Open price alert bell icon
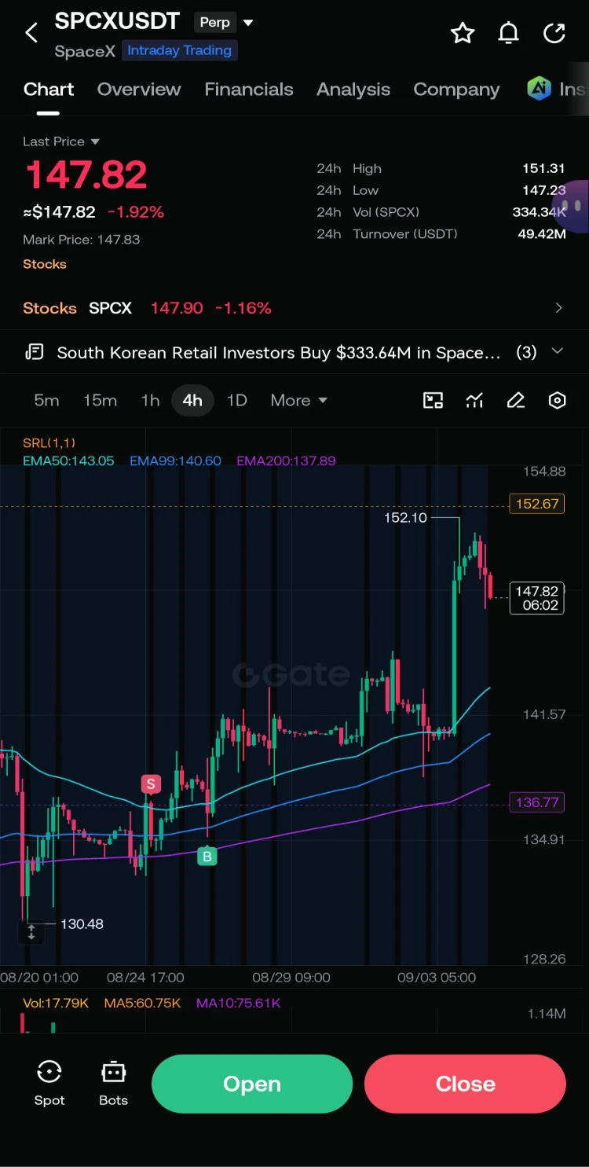 coord(509,33)
